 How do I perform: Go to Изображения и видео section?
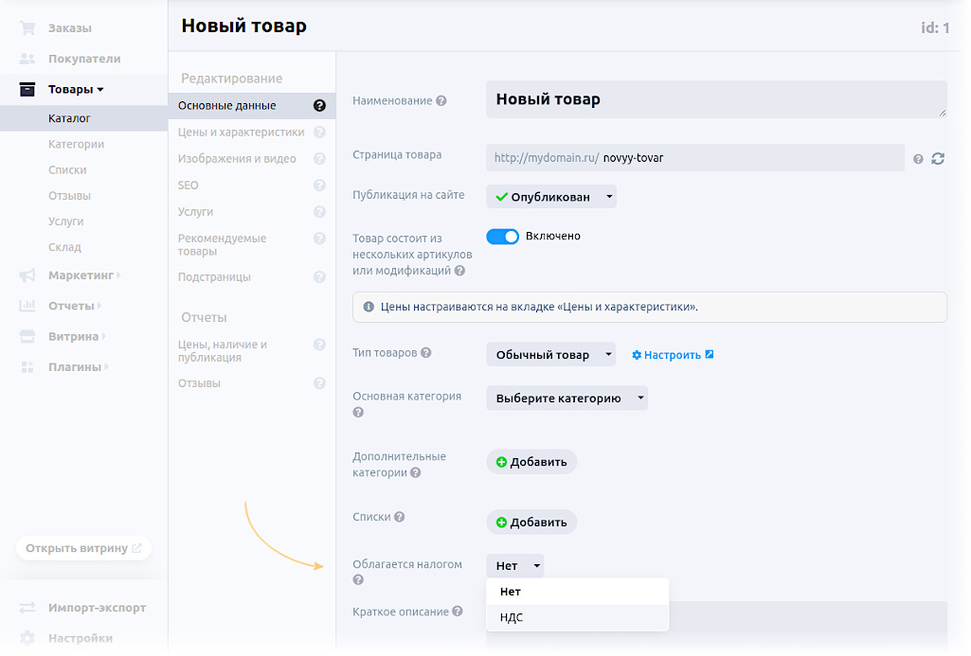237,159
